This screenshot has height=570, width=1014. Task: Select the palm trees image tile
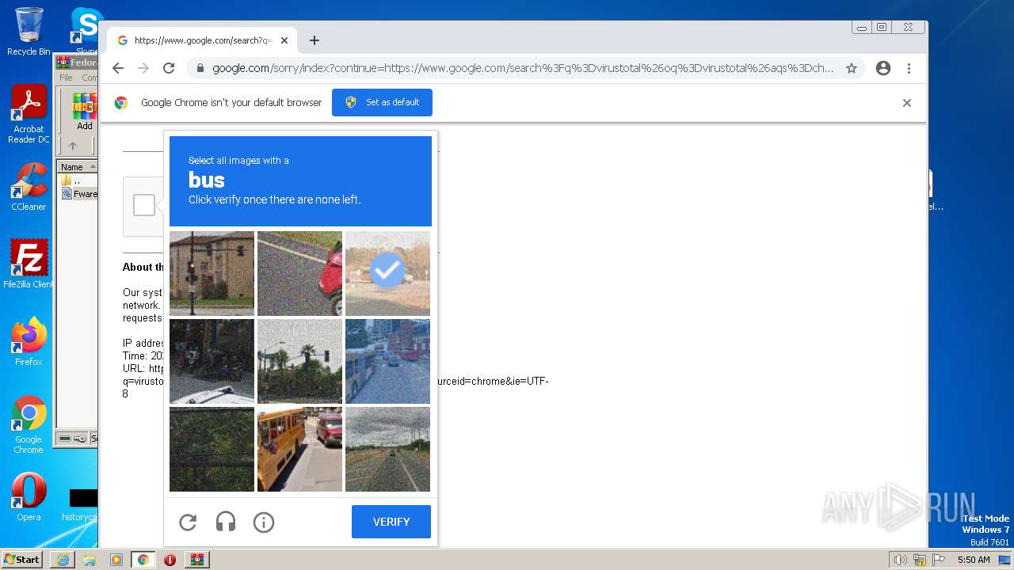pyautogui.click(x=299, y=361)
